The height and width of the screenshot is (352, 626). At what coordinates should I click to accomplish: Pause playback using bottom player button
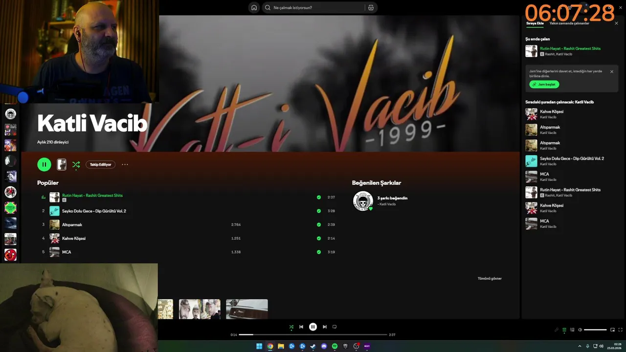tap(313, 327)
